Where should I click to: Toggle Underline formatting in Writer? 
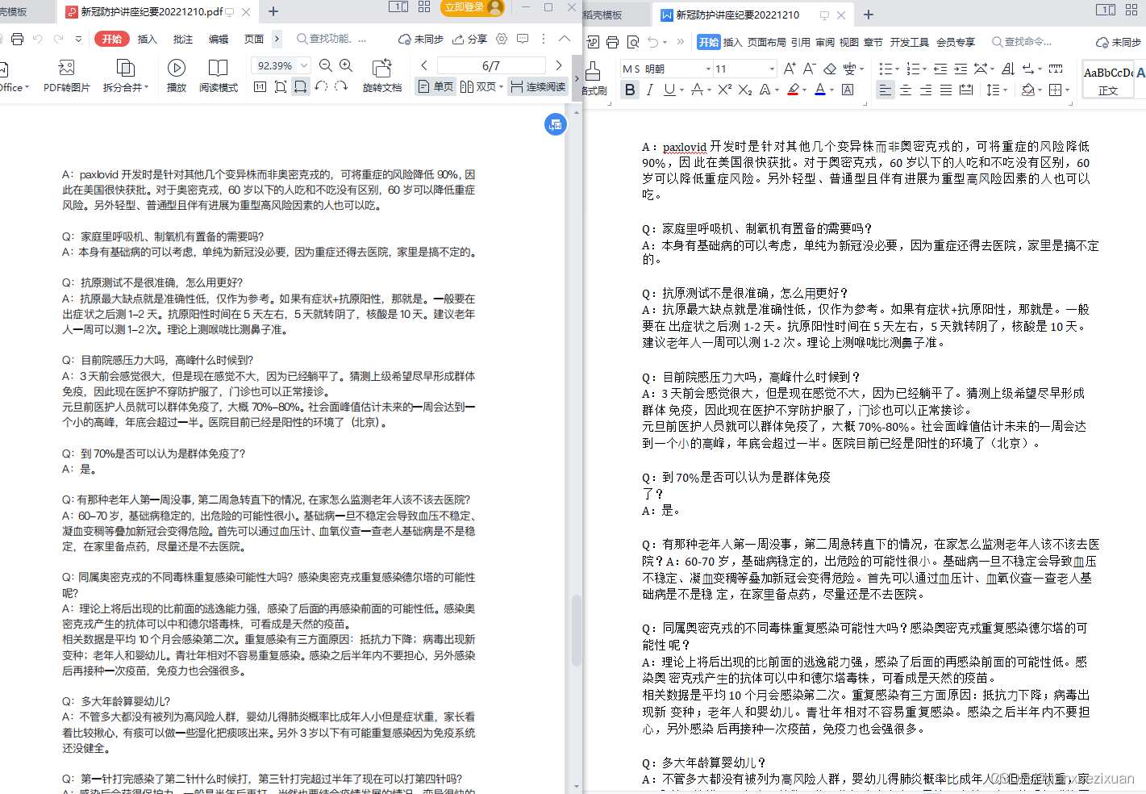(669, 90)
